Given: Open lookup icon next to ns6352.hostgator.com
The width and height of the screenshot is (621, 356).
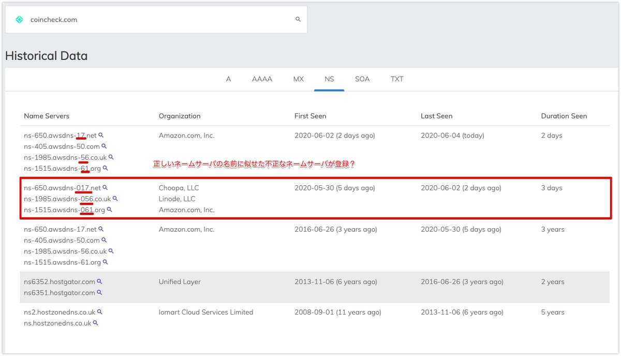Looking at the screenshot, I should (99, 282).
